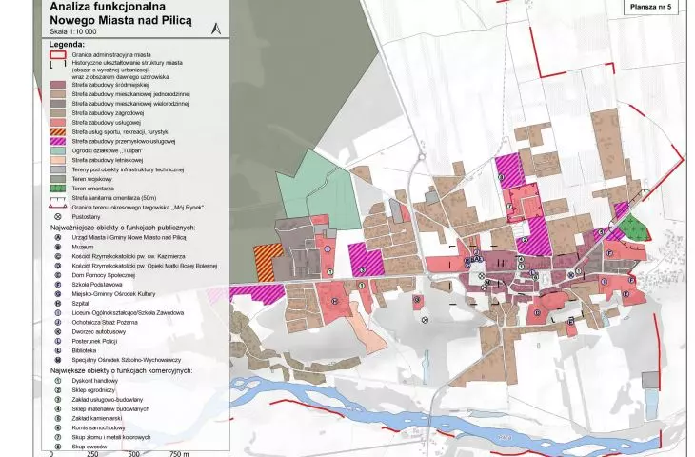Click the red outline symbol for Granica administracyjna miasta
The height and width of the screenshot is (457, 695).
[x=58, y=55]
